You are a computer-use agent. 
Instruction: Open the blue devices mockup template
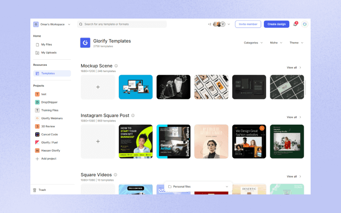pos(136,87)
